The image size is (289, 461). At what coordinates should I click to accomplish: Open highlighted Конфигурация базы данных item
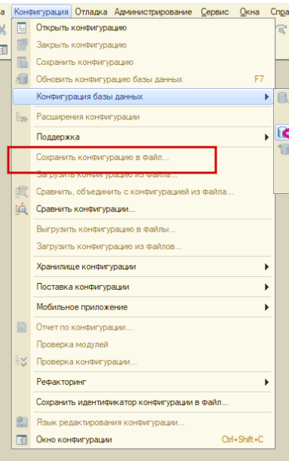tap(143, 97)
